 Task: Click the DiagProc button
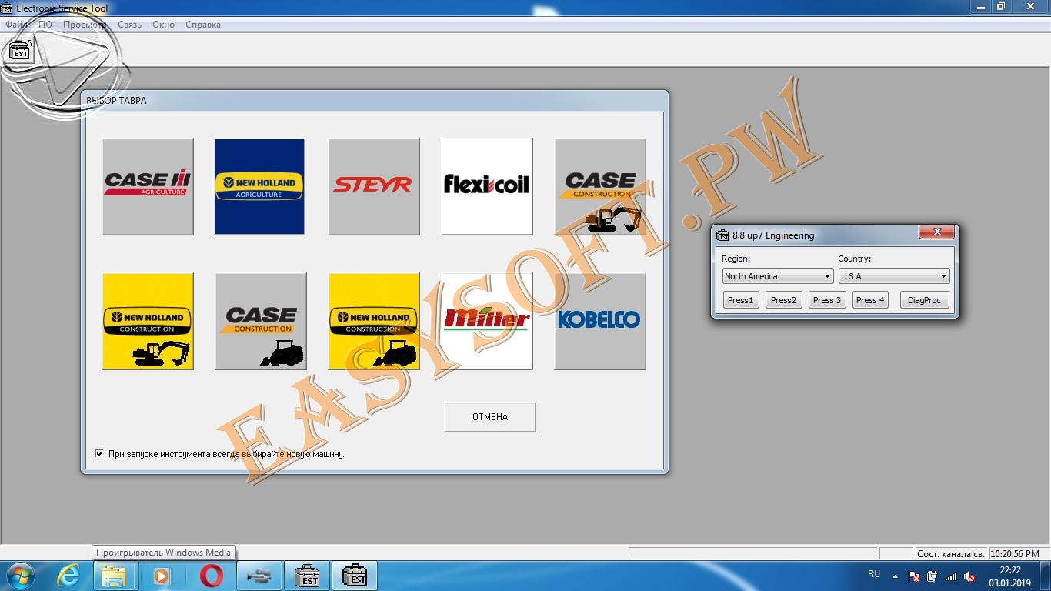(925, 300)
